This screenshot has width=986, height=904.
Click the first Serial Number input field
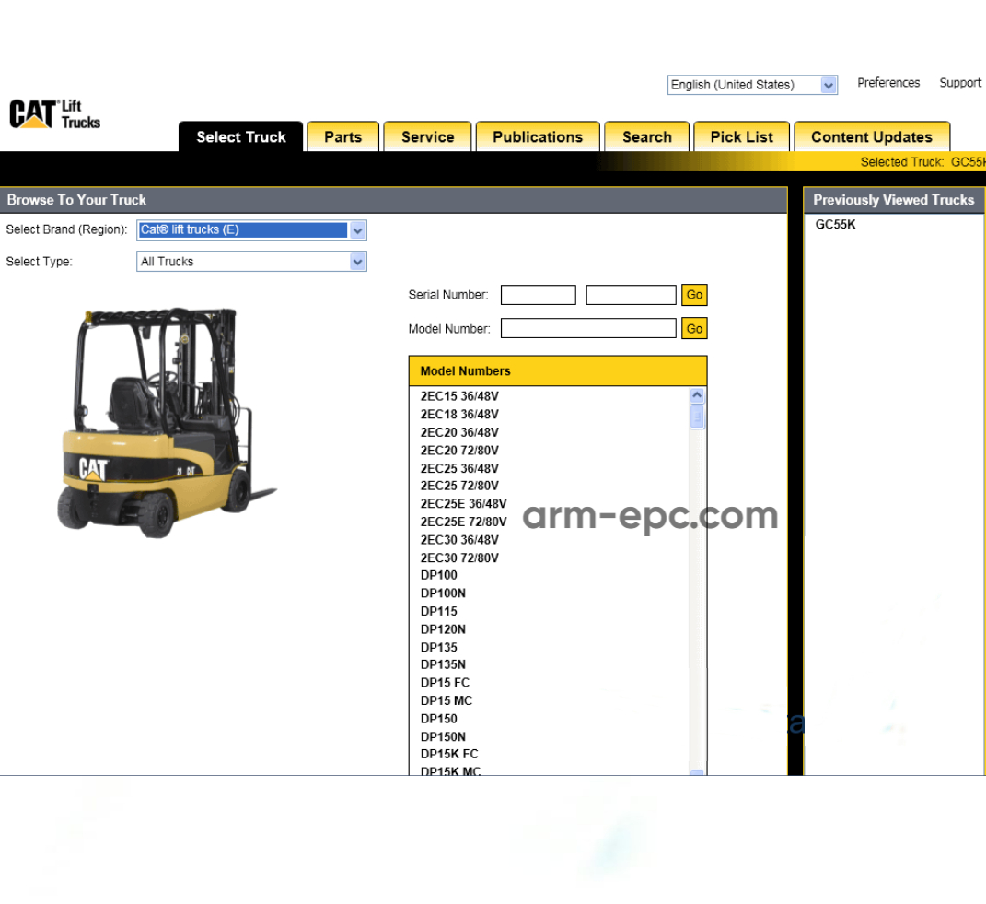click(x=539, y=295)
